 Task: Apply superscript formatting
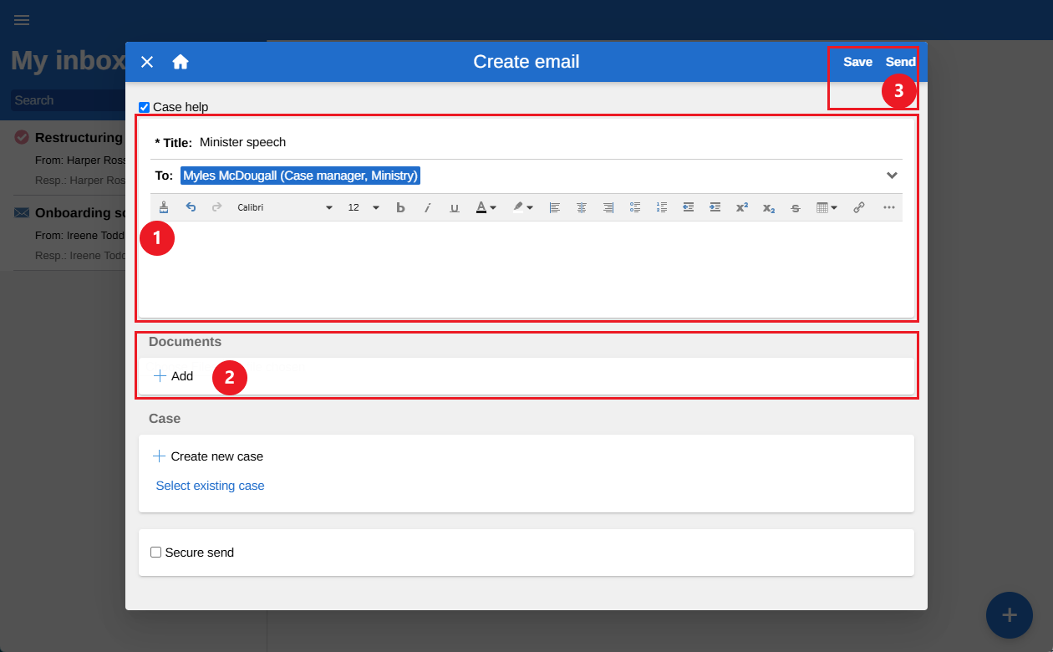tap(742, 207)
